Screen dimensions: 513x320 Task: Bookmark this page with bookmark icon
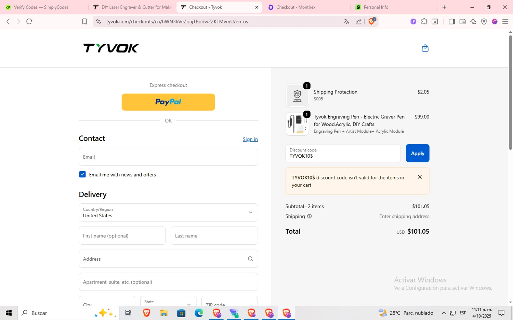pos(84,21)
